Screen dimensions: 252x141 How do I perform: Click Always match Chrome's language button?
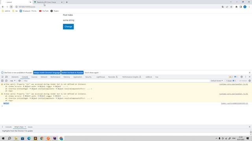click(47, 72)
